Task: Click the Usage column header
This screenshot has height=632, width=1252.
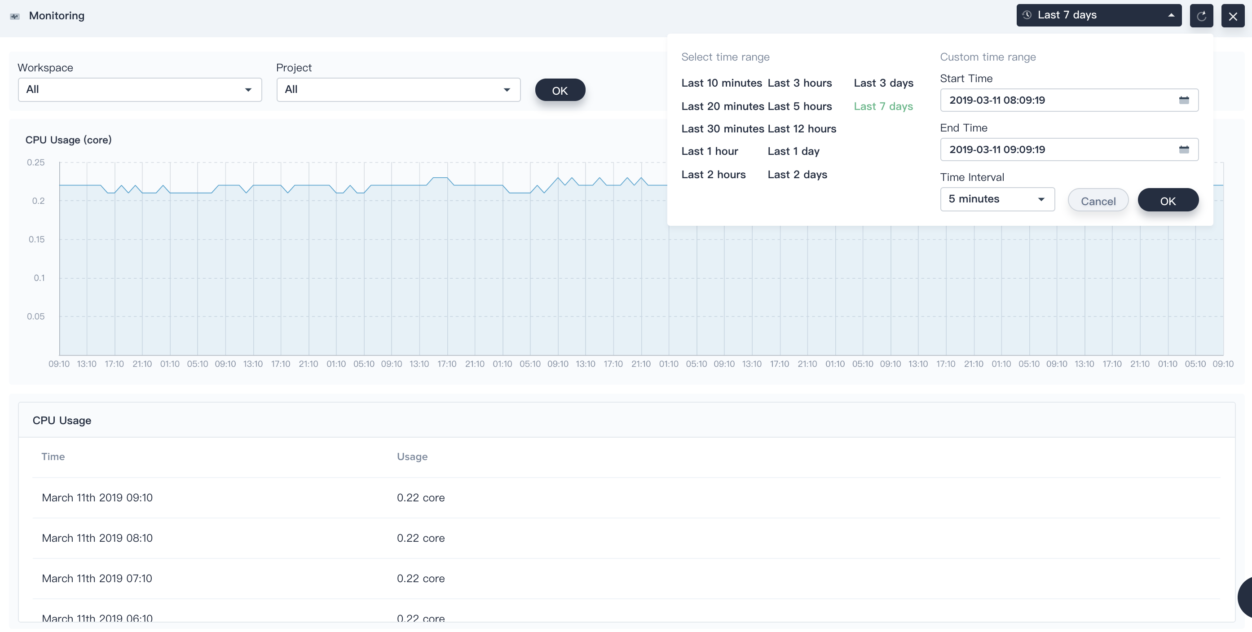Action: coord(412,456)
